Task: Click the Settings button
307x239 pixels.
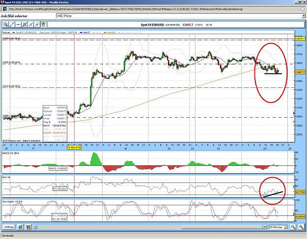Action: coord(9,227)
